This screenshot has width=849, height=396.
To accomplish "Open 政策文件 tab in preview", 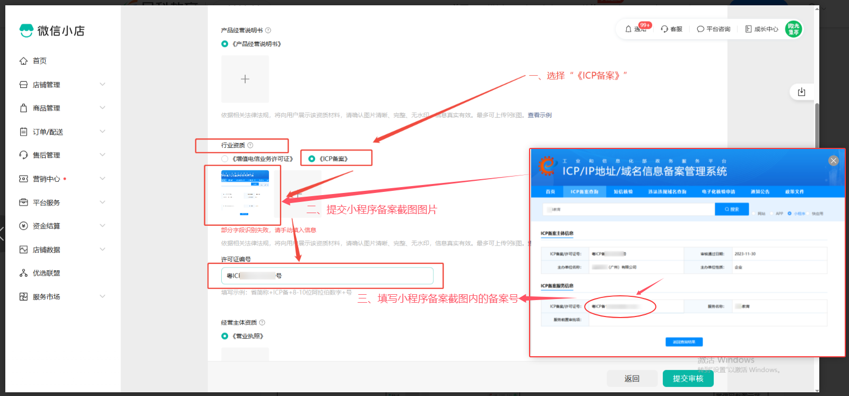I will click(x=794, y=192).
